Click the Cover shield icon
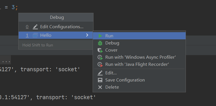 point(100,50)
